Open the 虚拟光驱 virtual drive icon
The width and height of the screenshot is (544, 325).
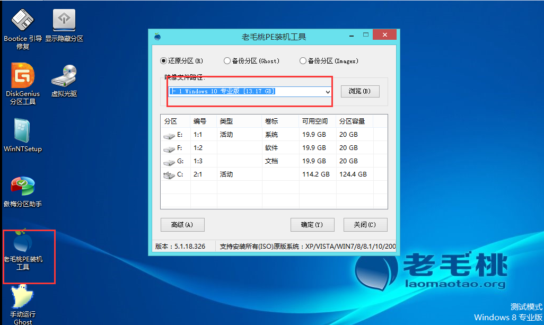coord(64,81)
